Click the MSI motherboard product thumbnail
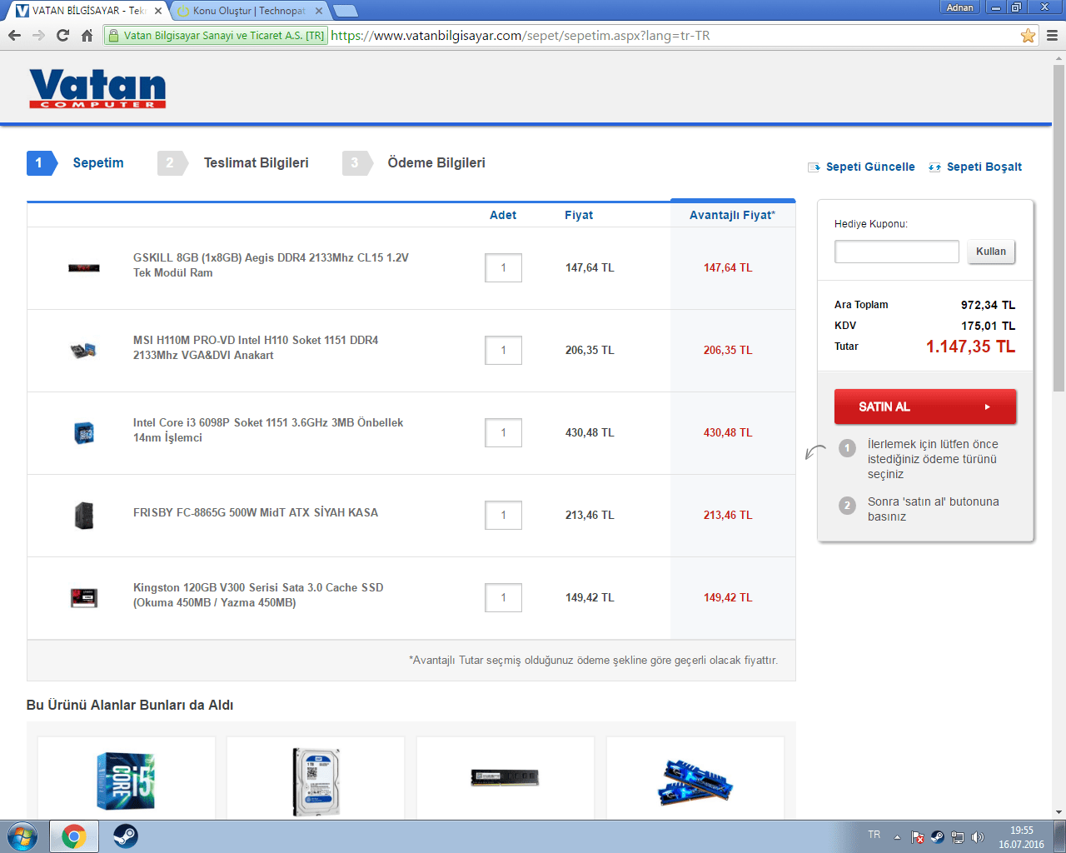 [x=83, y=351]
